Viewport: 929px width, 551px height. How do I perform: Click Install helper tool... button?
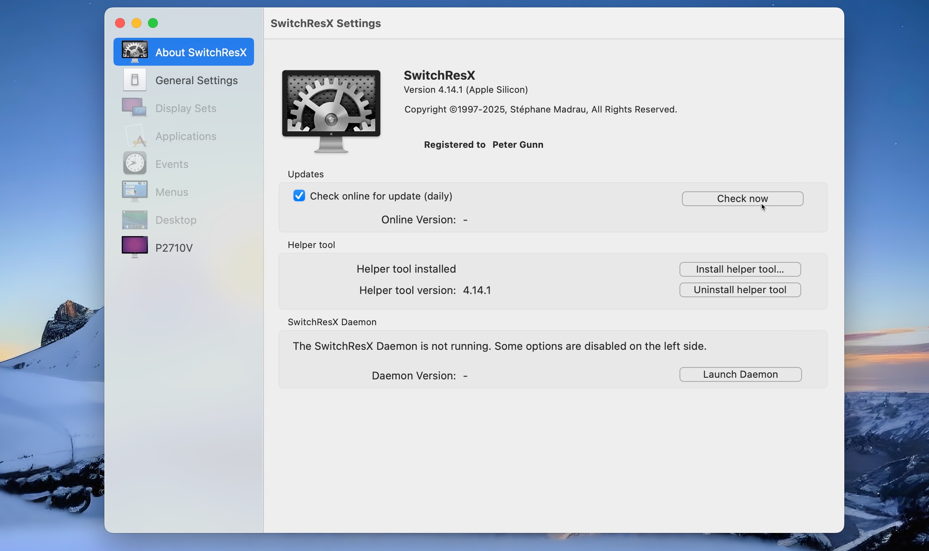740,269
